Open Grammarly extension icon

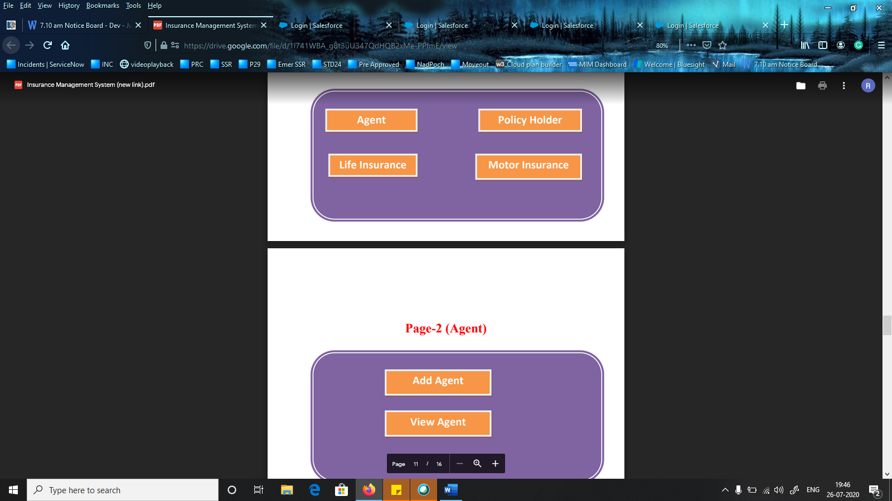(x=859, y=45)
